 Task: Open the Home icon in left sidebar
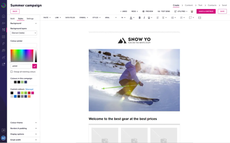[4, 16]
